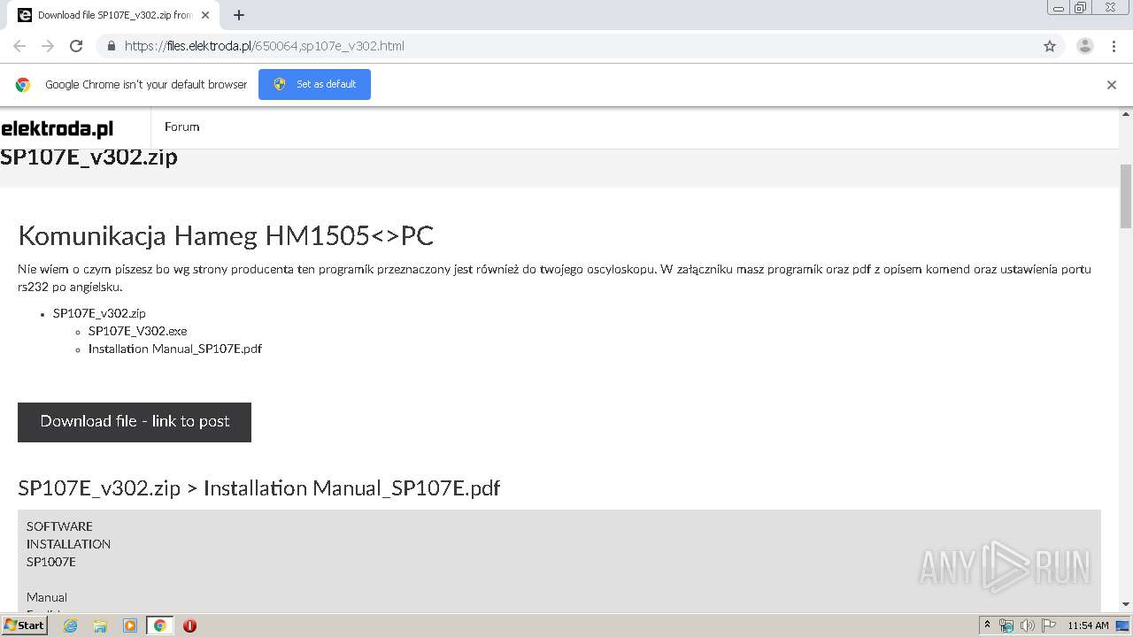1133x637 pixels.
Task: Open the volume speaker tray icon
Action: [1027, 625]
